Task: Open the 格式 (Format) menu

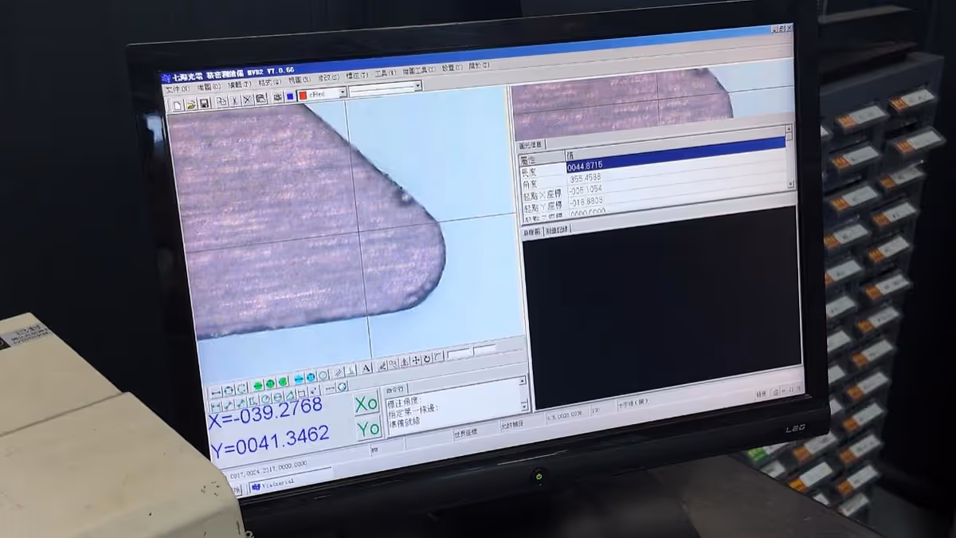Action: [269, 83]
